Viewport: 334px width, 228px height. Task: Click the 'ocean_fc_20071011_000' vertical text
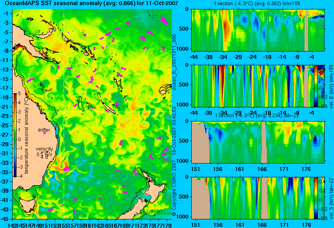(174, 62)
